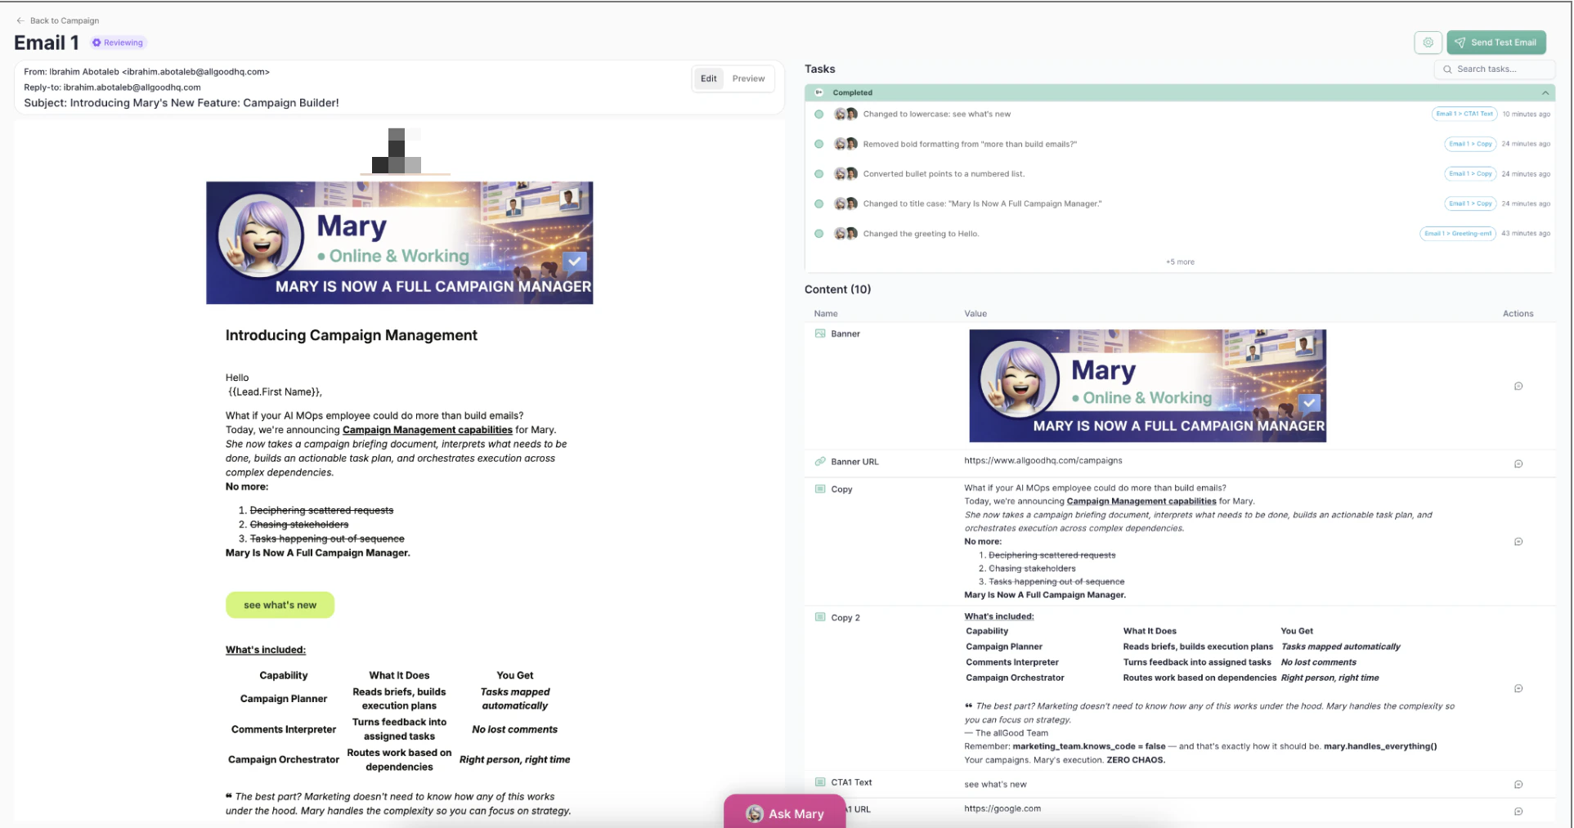Click 'What's included:' heading in email preview
Screen dimensions: 1574x828
(266, 650)
